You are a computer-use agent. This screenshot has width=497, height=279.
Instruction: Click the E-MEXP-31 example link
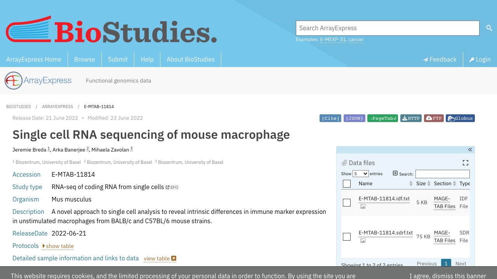pos(333,40)
